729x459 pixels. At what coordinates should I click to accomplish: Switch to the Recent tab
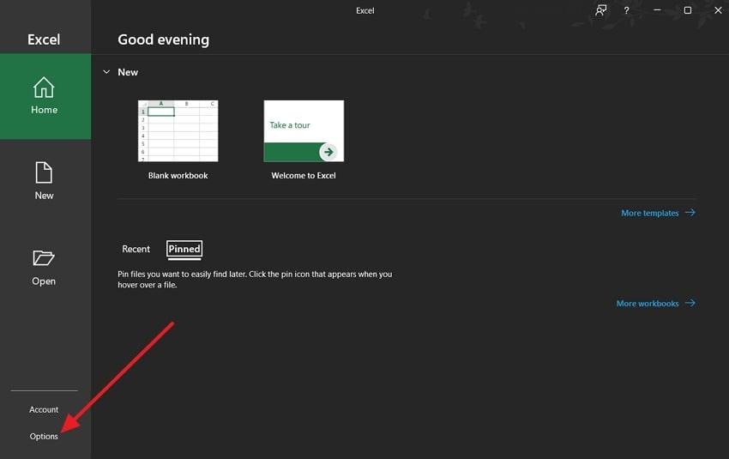click(136, 249)
